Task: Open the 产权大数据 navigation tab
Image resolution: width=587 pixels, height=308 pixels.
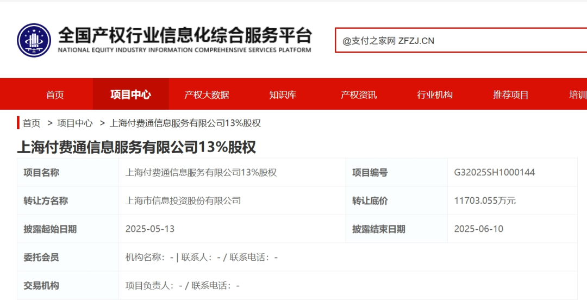Action: pos(207,95)
